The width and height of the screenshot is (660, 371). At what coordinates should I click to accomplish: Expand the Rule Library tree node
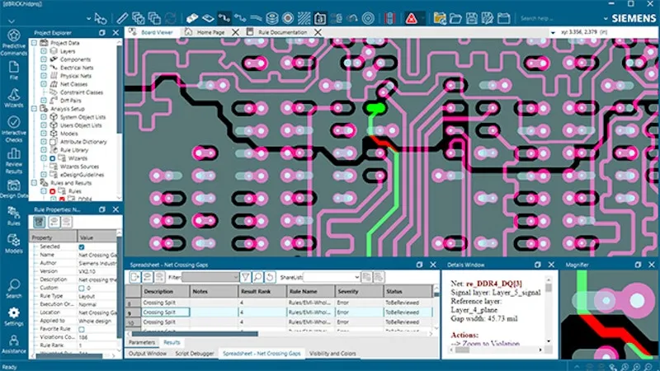tap(44, 150)
